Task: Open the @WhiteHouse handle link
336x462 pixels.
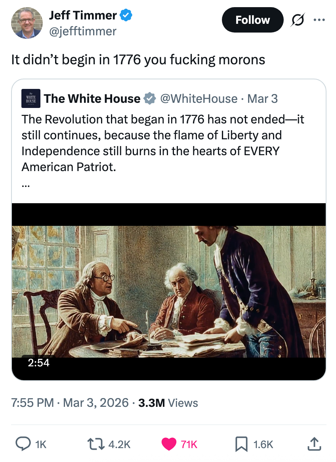Action: (x=199, y=98)
